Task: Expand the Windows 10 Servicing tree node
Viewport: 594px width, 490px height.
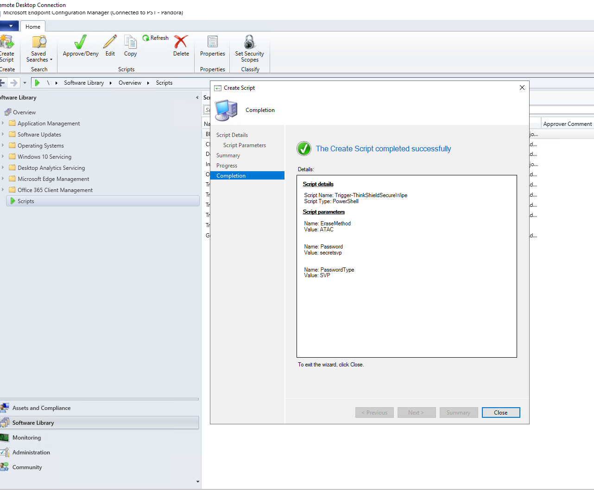Action: point(3,156)
